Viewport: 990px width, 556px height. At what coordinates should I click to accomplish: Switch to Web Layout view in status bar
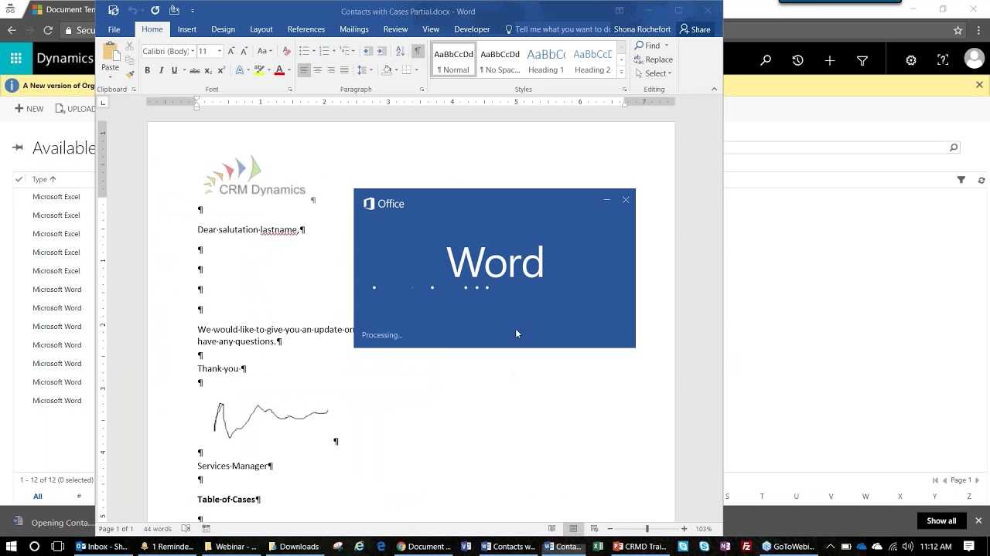coord(594,529)
